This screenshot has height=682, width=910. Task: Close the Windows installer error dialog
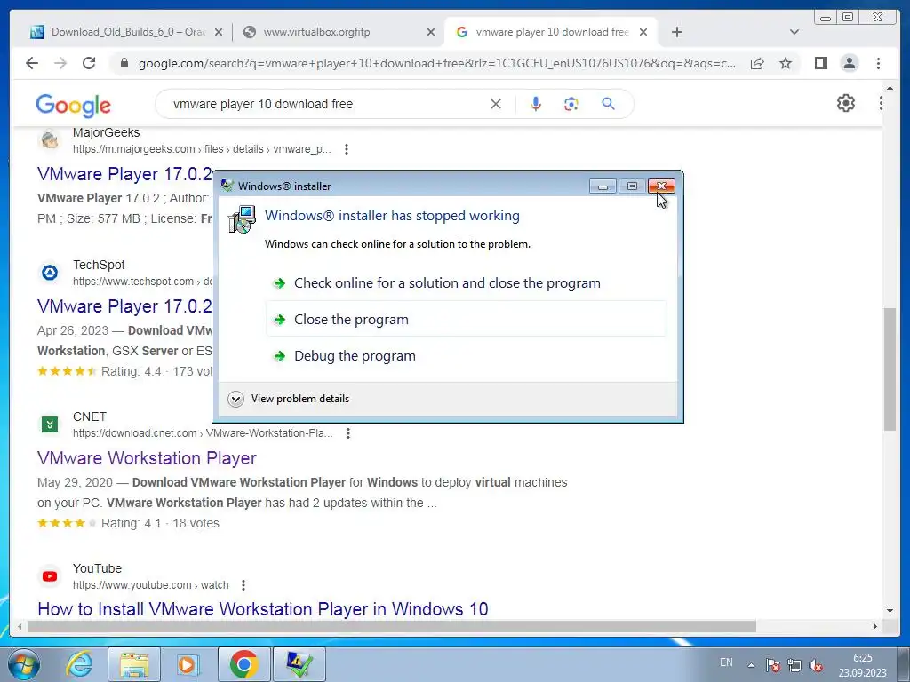[x=661, y=186]
